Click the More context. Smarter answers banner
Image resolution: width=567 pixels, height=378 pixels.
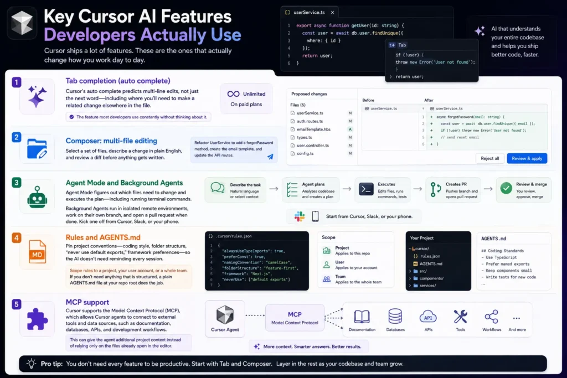(x=309, y=346)
